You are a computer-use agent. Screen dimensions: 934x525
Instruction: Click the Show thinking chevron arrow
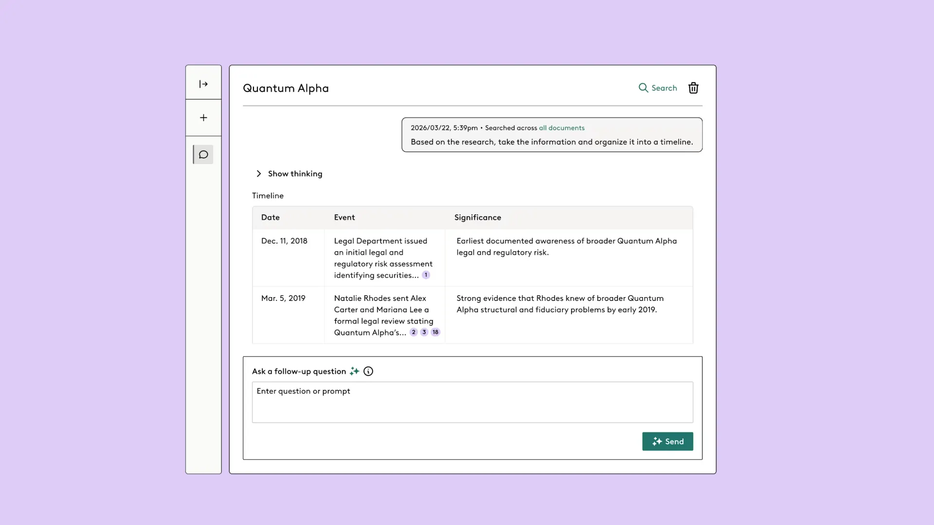coord(259,174)
